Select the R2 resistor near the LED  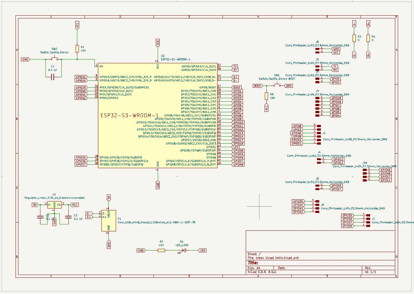pyautogui.click(x=161, y=250)
